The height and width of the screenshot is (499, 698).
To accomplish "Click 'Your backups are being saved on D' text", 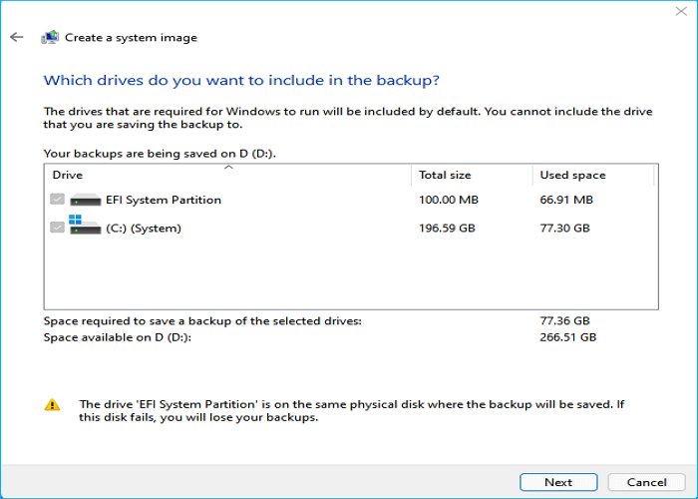I will point(160,154).
